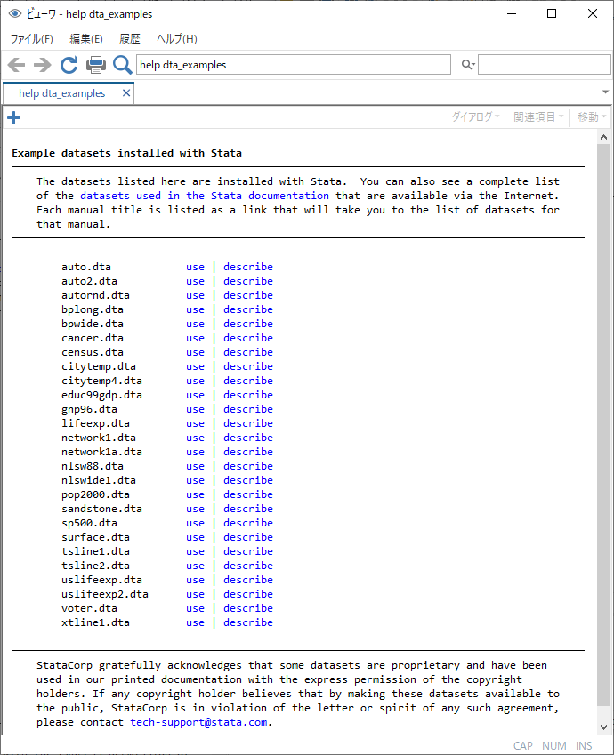Click describe link for gnp96.dta
Screen dimensions: 614x755
pyautogui.click(x=248, y=409)
